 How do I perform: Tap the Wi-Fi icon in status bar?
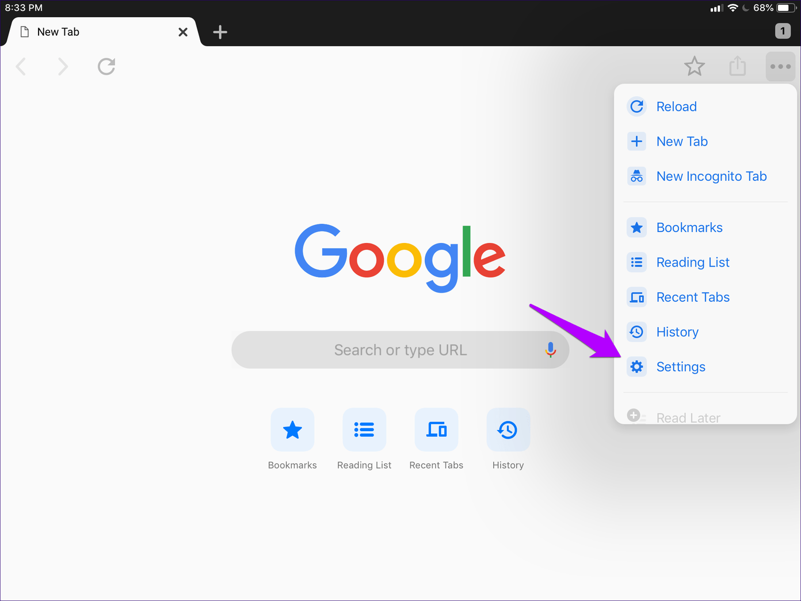(x=733, y=8)
